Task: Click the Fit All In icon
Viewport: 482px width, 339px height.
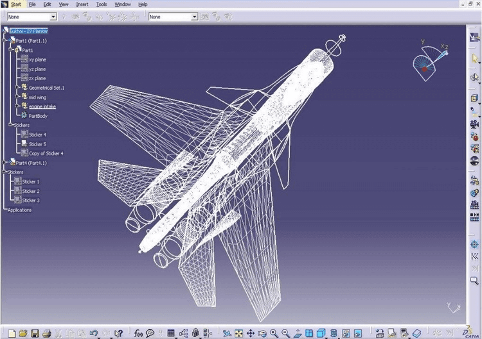Action: point(238,333)
